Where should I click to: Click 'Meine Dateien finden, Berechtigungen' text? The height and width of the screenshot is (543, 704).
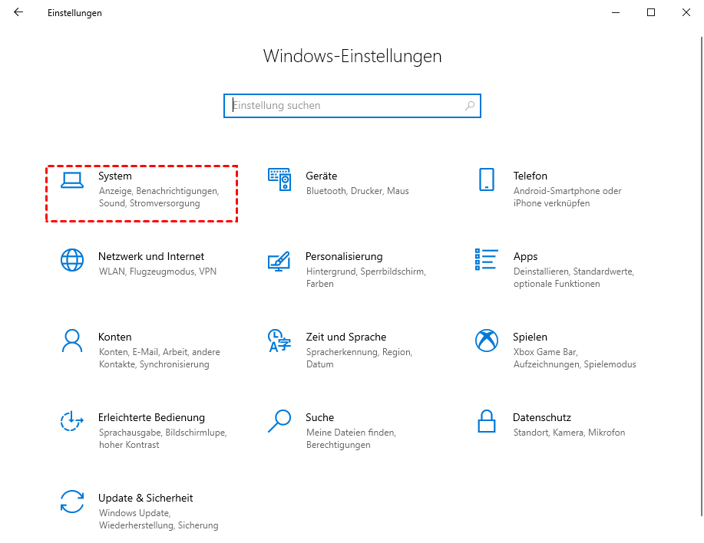click(x=351, y=439)
